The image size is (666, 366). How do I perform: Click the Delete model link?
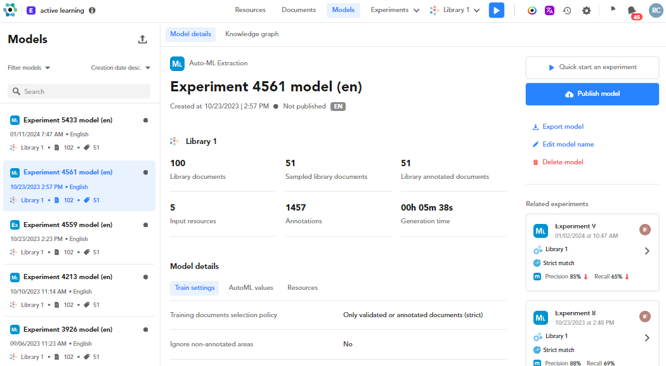[x=562, y=162]
